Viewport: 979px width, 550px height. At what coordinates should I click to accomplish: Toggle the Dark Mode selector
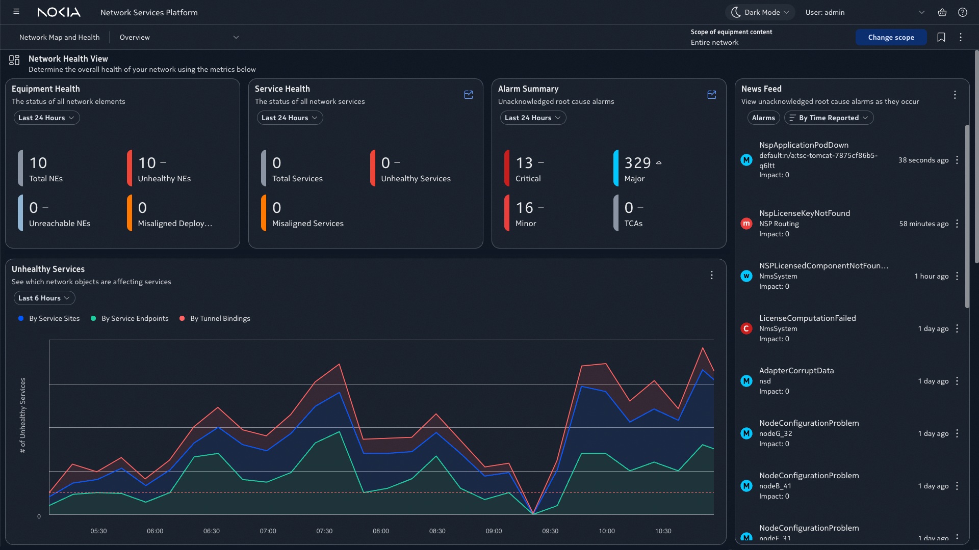click(x=760, y=12)
